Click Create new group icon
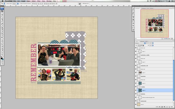 point(167,107)
